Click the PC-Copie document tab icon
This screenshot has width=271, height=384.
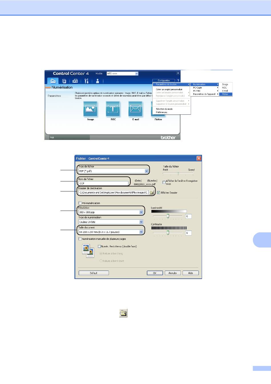pyautogui.click(x=64, y=81)
